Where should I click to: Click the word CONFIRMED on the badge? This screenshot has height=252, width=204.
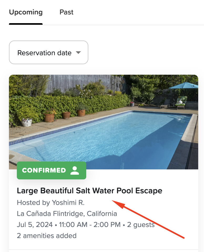(44, 170)
